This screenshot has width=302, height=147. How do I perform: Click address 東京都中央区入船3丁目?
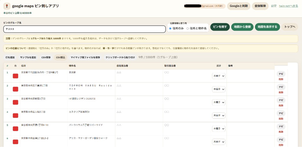tap(33, 112)
